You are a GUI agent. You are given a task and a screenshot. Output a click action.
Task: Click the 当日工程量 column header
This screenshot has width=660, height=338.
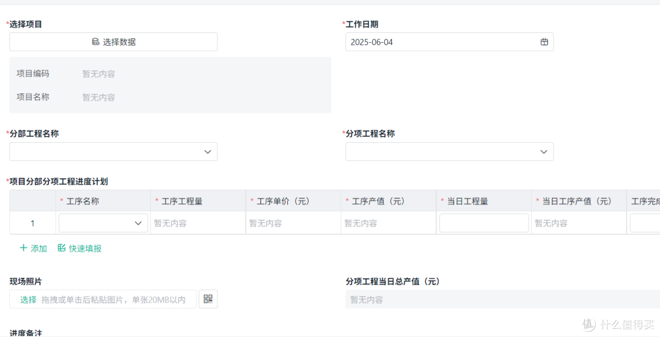(483, 201)
